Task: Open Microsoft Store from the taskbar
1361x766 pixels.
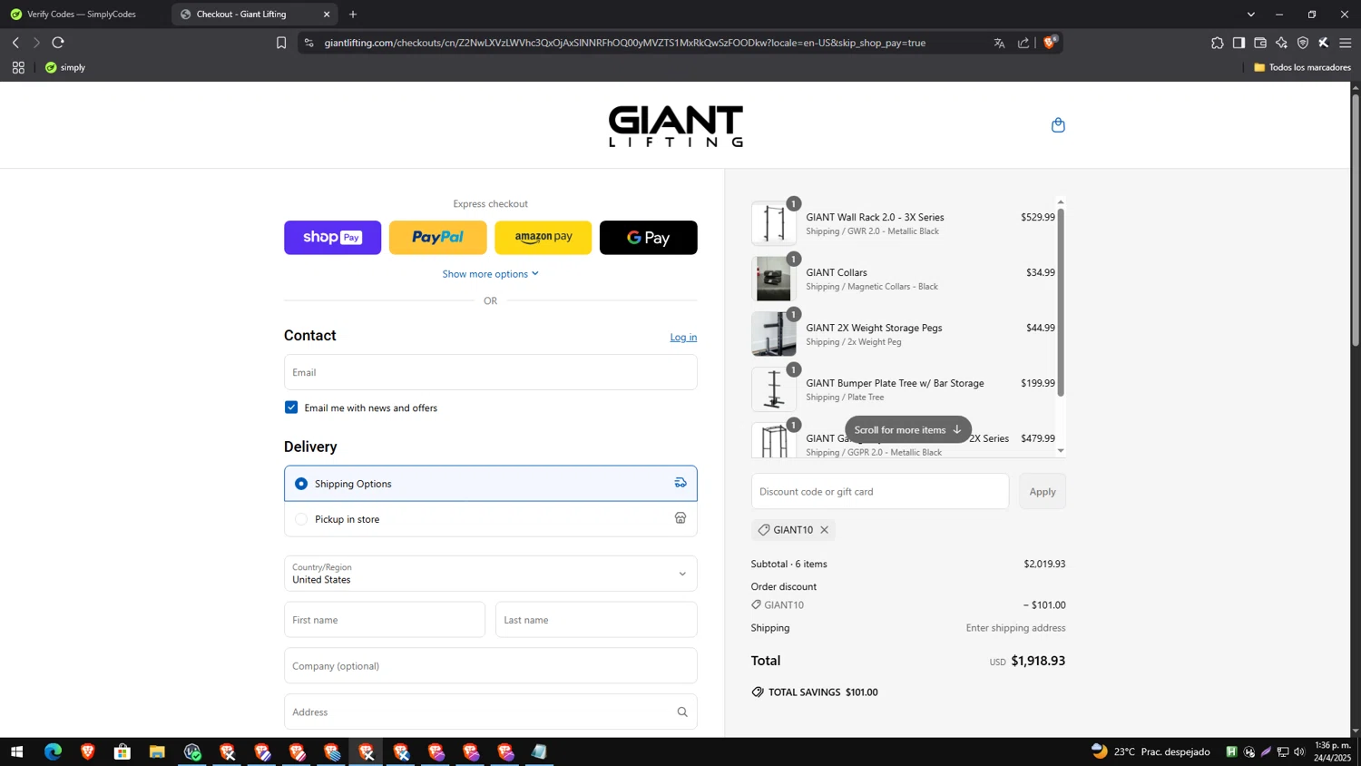Action: pyautogui.click(x=122, y=751)
